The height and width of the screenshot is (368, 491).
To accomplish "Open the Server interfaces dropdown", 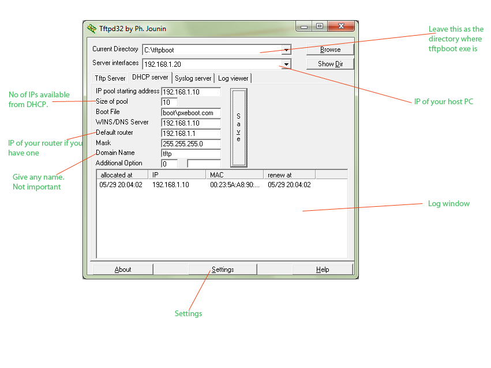I will click(286, 64).
